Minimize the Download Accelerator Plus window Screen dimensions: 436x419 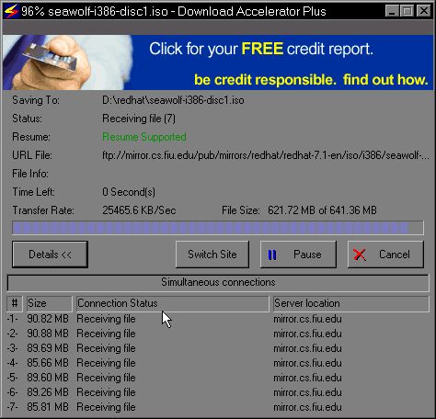point(392,11)
